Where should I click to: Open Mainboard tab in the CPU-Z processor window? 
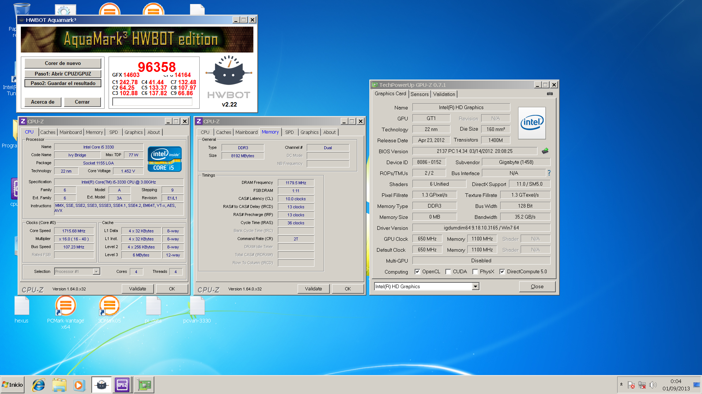[x=71, y=132]
